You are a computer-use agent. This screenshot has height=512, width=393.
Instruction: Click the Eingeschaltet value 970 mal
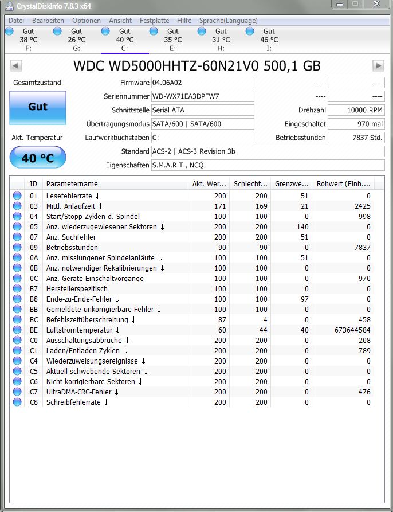pos(356,124)
